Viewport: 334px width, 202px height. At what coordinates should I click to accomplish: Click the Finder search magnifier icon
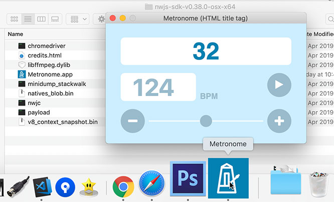coord(330,19)
